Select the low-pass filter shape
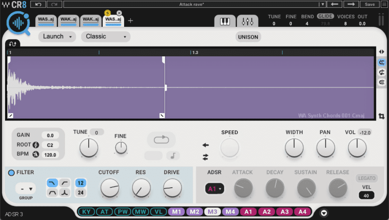The image size is (389, 220). click(x=52, y=183)
